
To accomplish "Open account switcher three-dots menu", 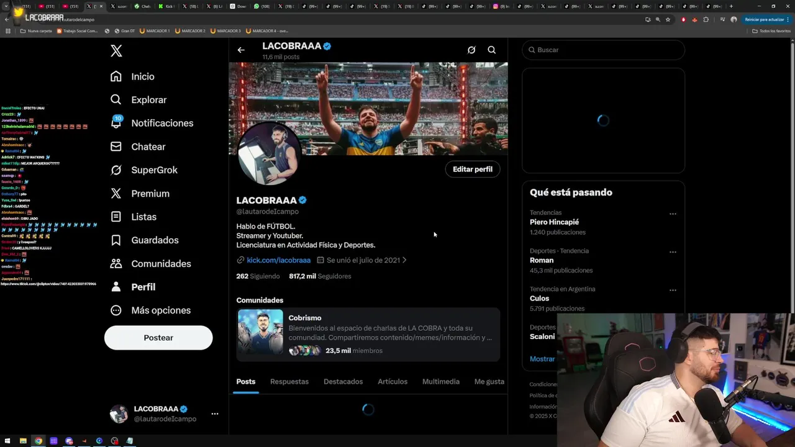I will tap(214, 413).
